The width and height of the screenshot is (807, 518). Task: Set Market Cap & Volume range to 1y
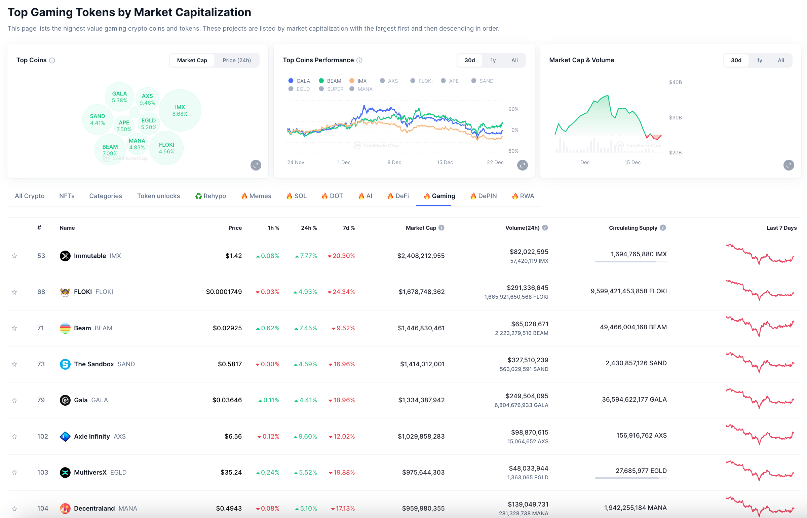(759, 61)
